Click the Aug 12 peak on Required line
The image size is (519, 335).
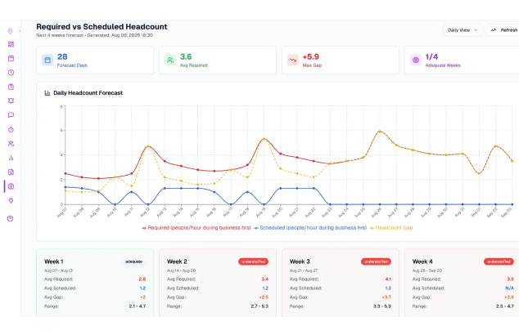coord(148,146)
